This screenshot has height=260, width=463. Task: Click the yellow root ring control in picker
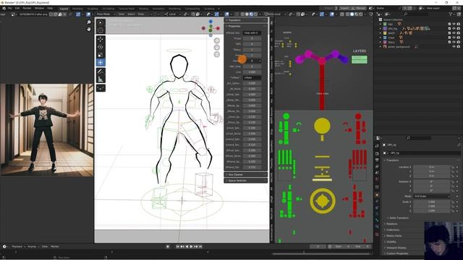[323, 201]
